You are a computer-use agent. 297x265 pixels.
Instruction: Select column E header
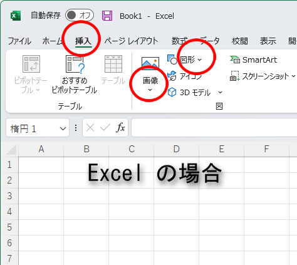tap(222, 149)
